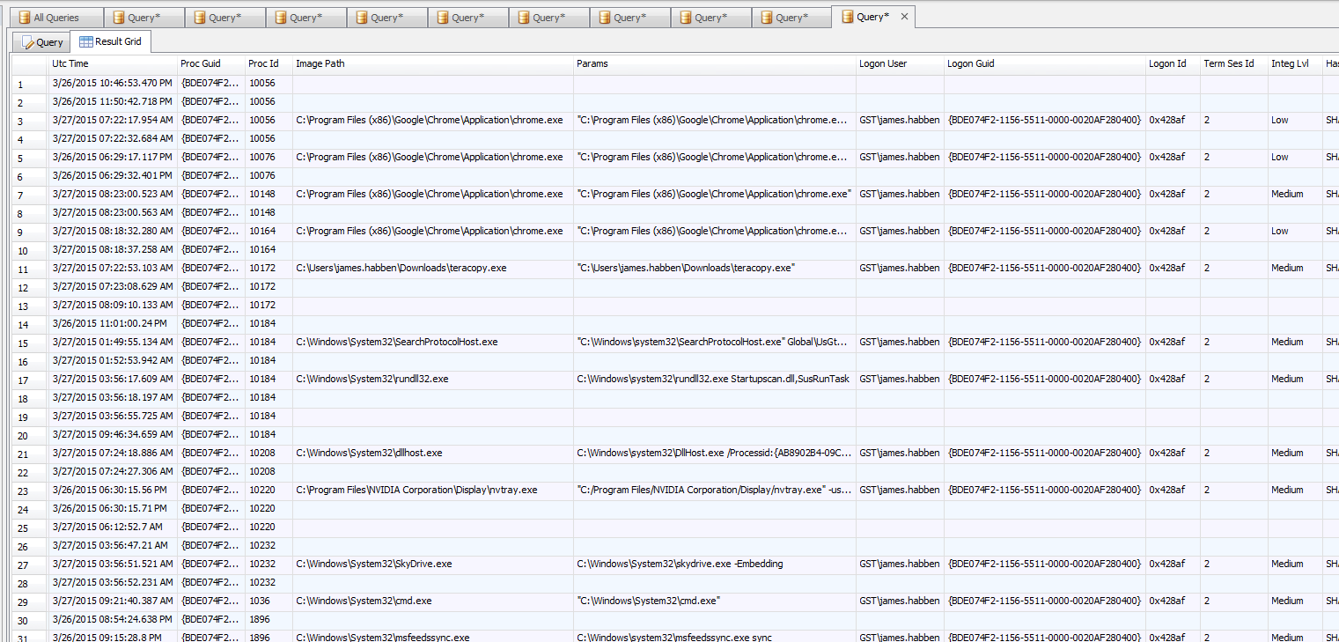Image resolution: width=1339 pixels, height=642 pixels.
Task: Click Integ Lvl Medium in nvtray.exe row
Action: [x=1295, y=490]
